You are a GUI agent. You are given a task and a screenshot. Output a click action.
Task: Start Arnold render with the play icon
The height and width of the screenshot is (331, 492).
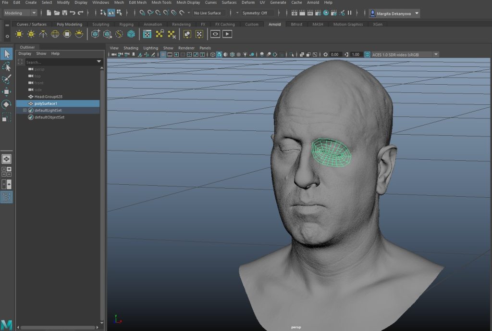pos(227,34)
